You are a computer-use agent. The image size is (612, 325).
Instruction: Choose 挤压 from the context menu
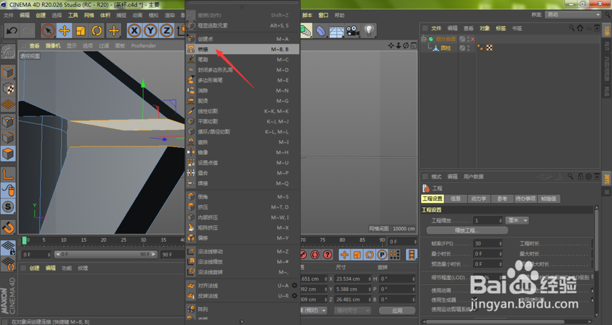tap(243, 207)
